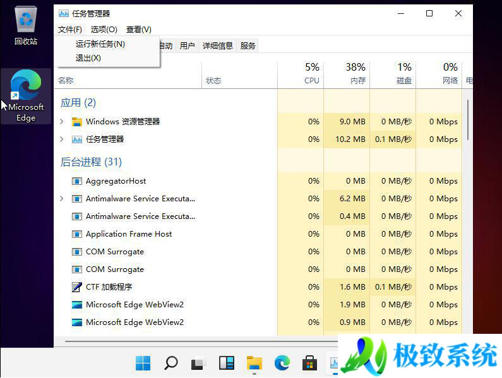Click the Windows 资源管理器 folder icon
The height and width of the screenshot is (378, 502).
[77, 122]
